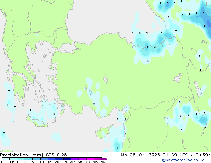Viewport: 211px width, 163px height.
Task: Choose the 2–5 mm legend color swatch
Action: (x=29, y=159)
